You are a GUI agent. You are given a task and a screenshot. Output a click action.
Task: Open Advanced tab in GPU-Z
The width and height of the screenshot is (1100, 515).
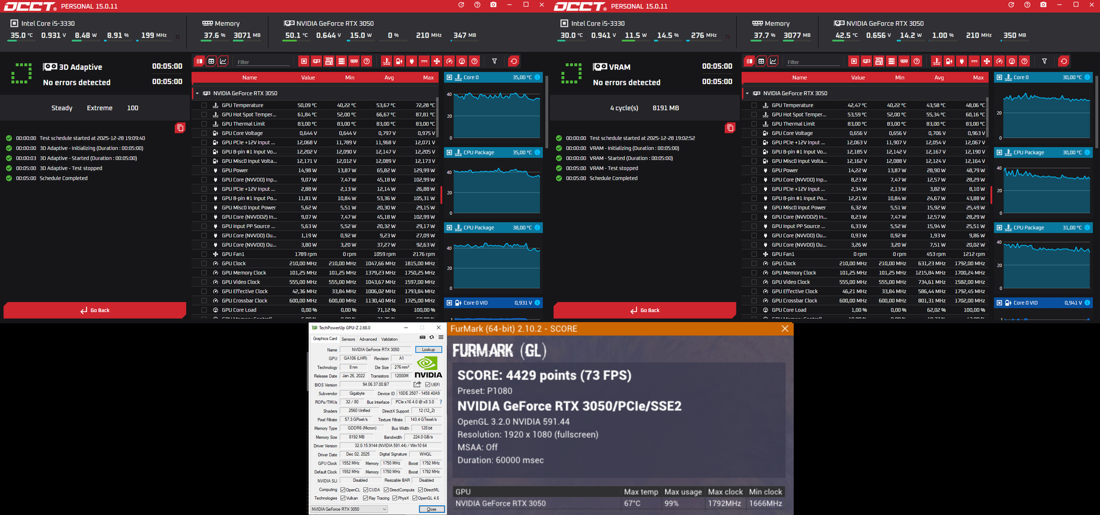click(x=368, y=339)
